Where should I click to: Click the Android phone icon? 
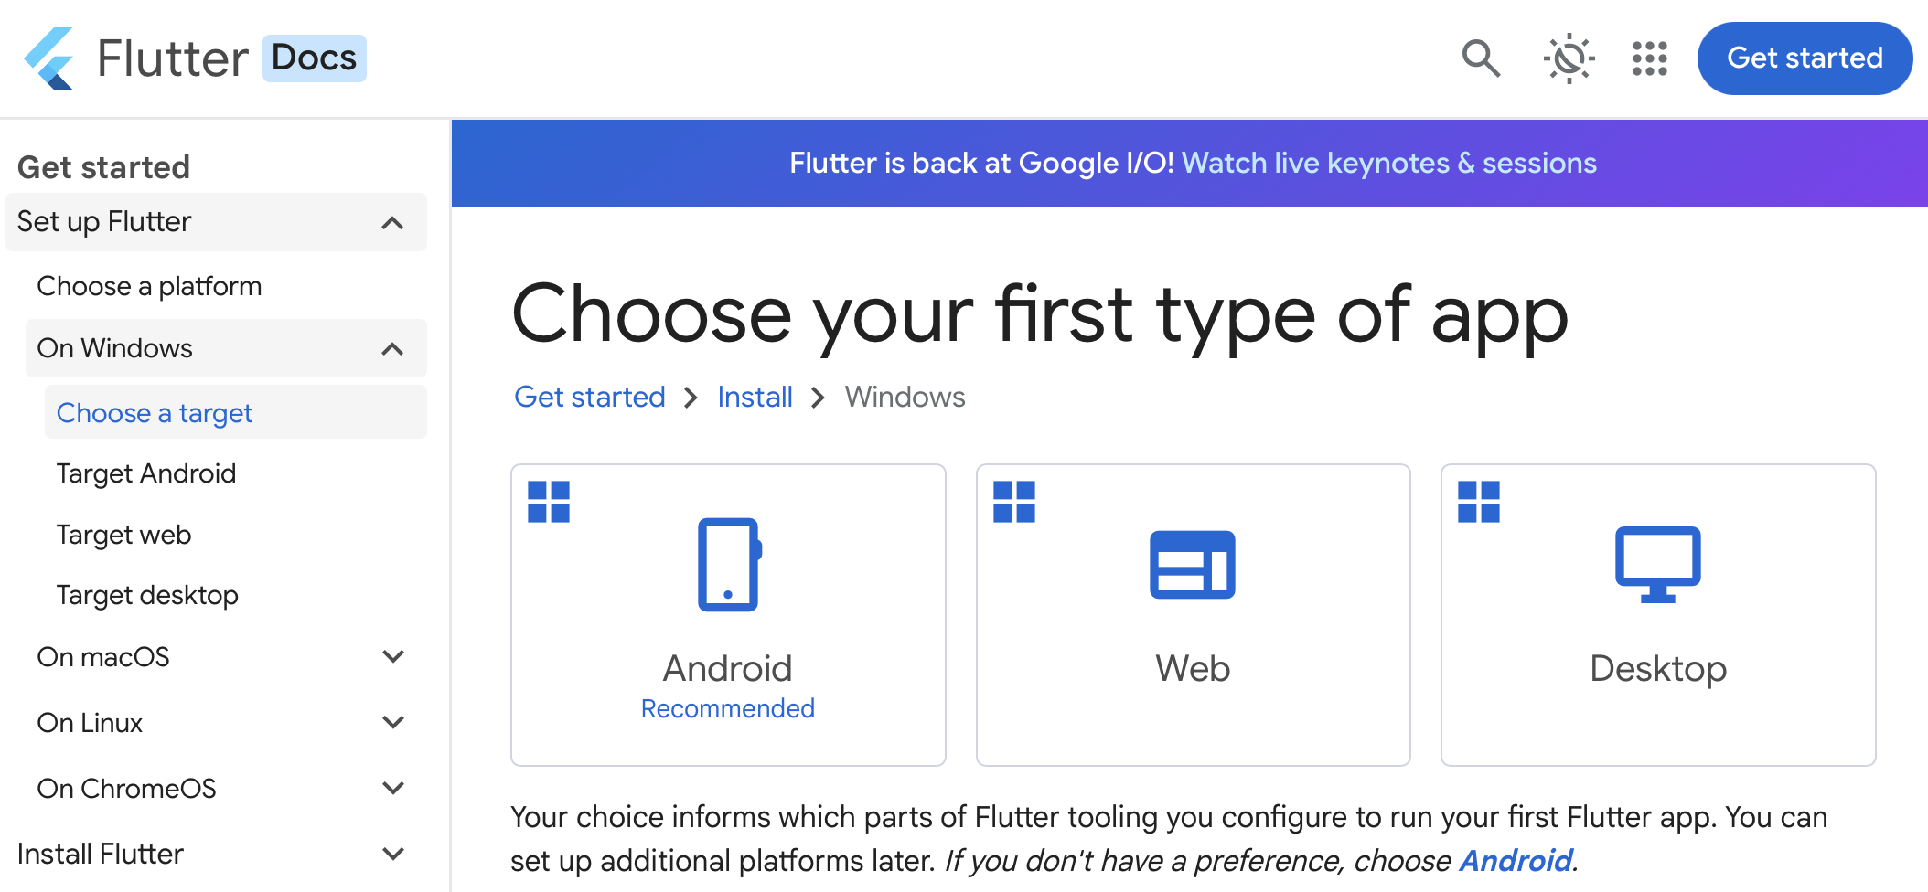729,565
